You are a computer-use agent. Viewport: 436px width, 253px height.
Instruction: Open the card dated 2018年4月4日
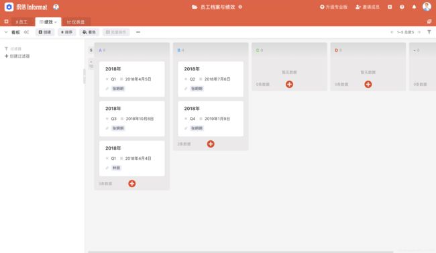[131, 158]
